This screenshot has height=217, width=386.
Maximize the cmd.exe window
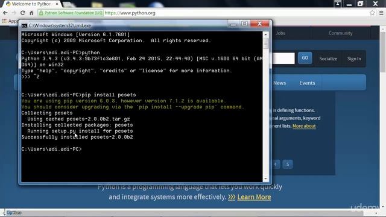coord(244,24)
